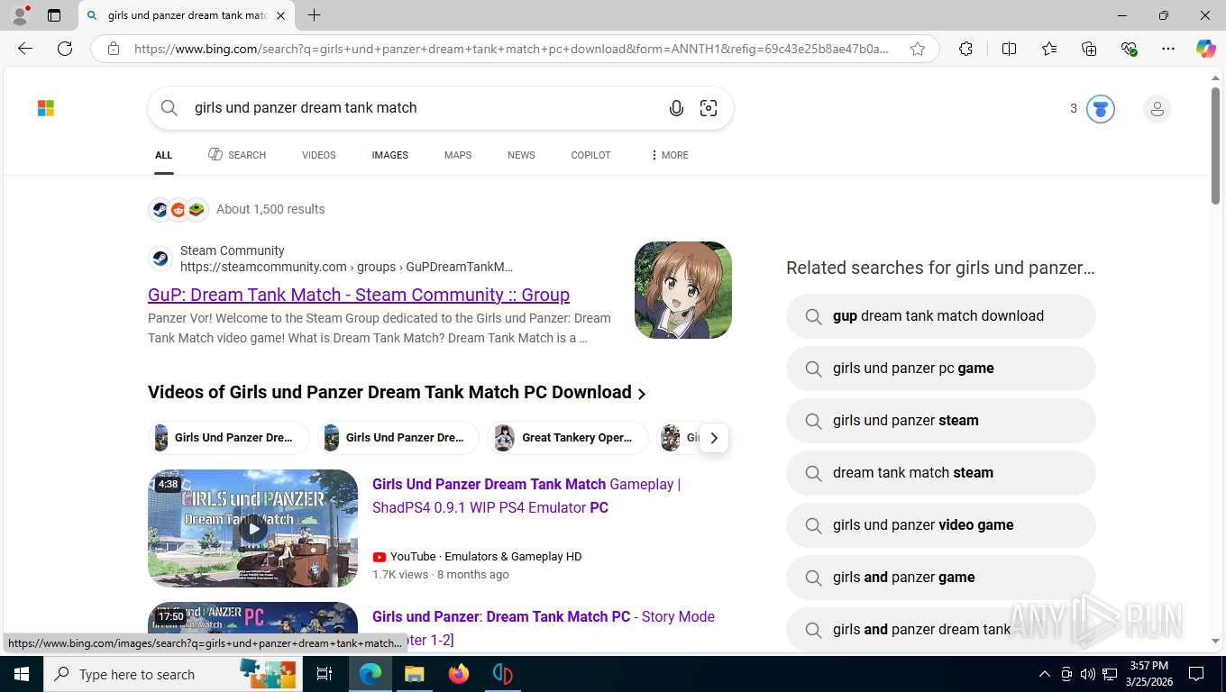Play the 4:38 Dream Tank Match video thumbnail
Viewport: 1226px width, 692px height.
[252, 528]
